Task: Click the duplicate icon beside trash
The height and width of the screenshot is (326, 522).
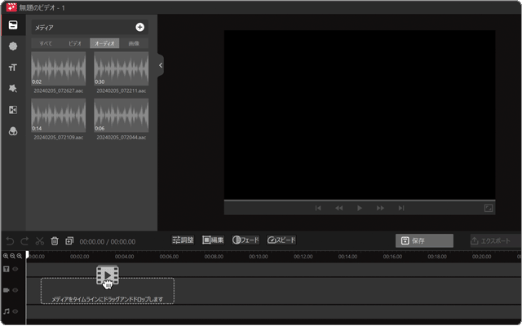Action: [69, 241]
